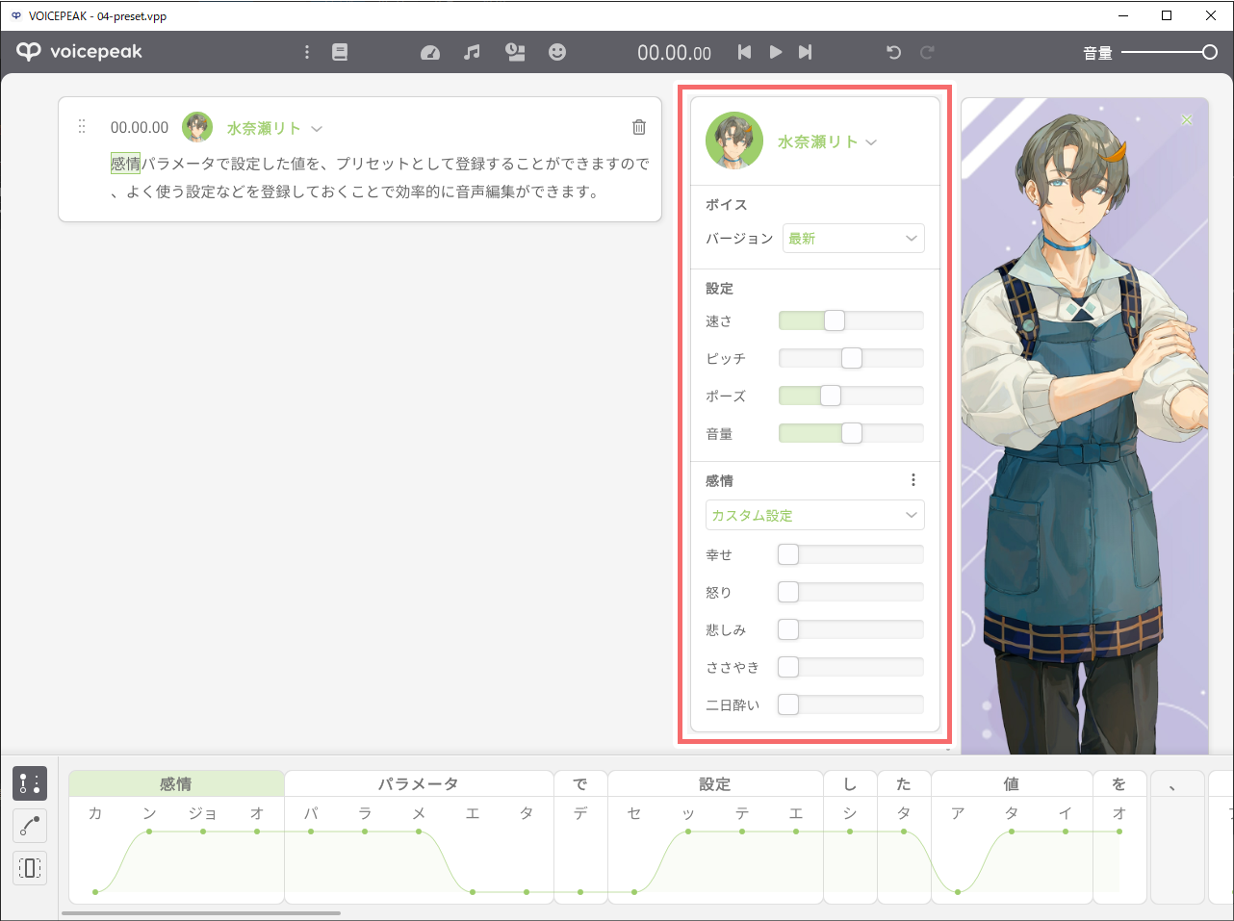1234x921 pixels.
Task: Click the second line of the text block
Action: [355, 192]
